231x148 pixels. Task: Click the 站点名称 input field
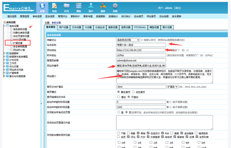click(141, 45)
